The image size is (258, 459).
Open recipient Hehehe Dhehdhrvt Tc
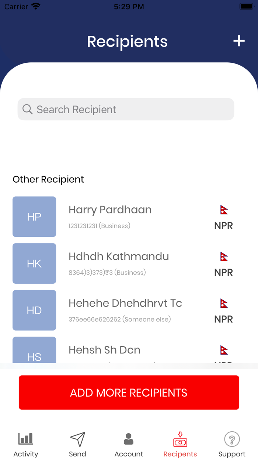(125, 303)
